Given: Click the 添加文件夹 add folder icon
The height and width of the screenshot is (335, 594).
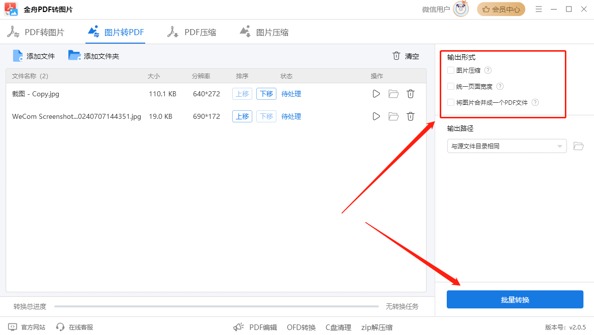Looking at the screenshot, I should pyautogui.click(x=74, y=56).
